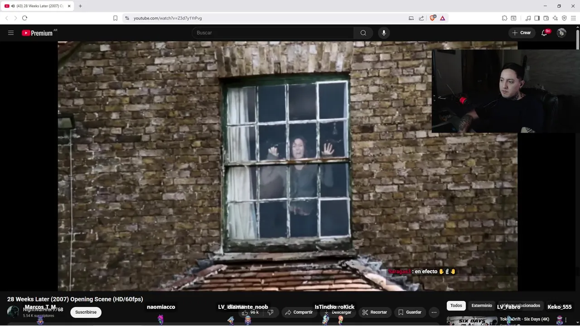This screenshot has width=580, height=326.
Task: Open a new browser tab
Action: (80, 6)
